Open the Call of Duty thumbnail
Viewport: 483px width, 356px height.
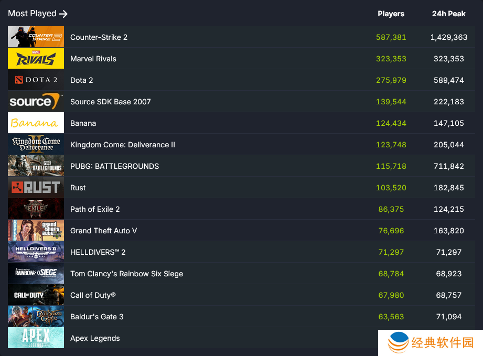(36, 295)
